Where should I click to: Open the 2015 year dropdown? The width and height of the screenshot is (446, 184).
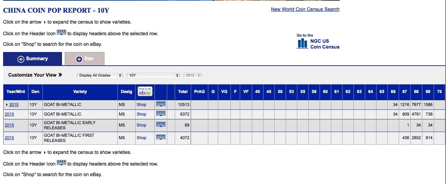(193, 75)
